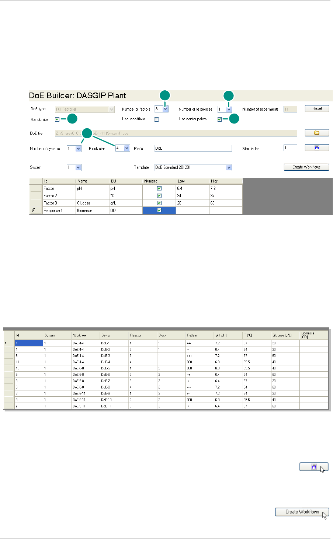Sort by the Workflow column header
Screen dimensions: 333x539
click(86, 335)
